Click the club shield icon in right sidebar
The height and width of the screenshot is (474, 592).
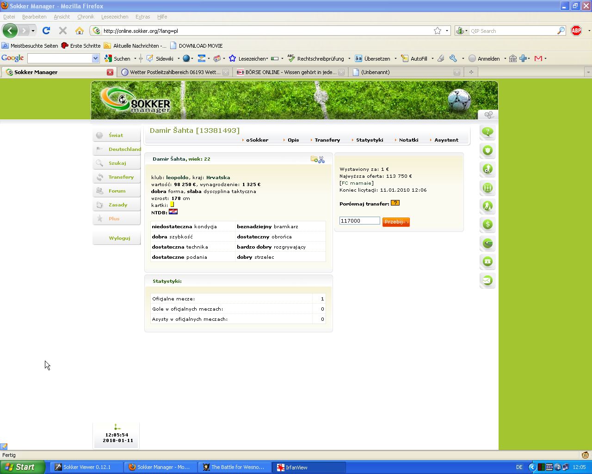487,150
